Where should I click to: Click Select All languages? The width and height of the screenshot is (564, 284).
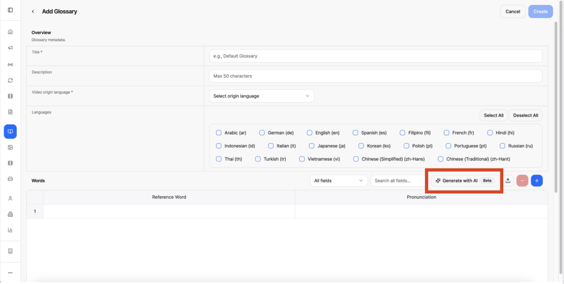click(x=493, y=115)
